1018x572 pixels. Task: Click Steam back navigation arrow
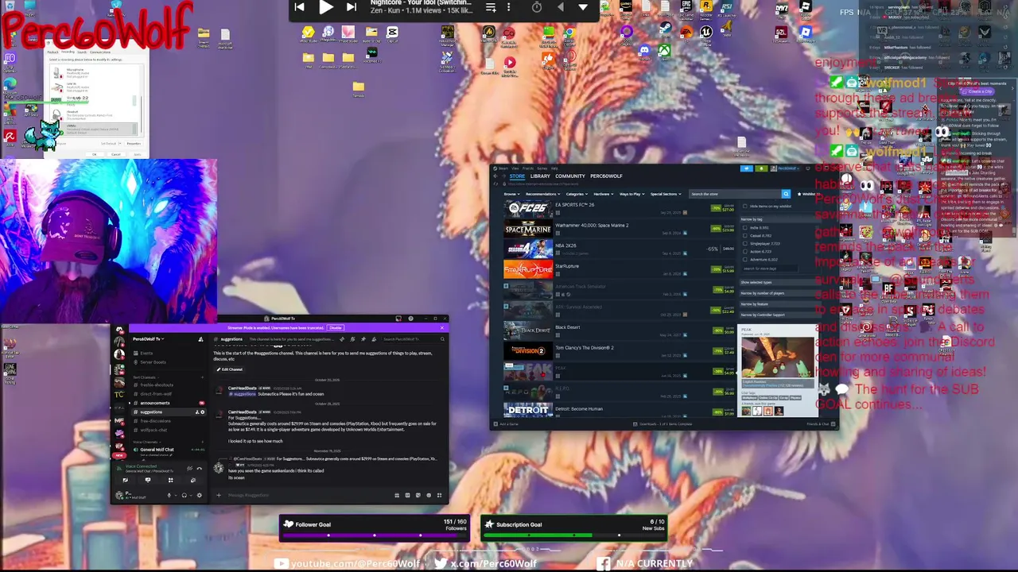click(x=495, y=176)
